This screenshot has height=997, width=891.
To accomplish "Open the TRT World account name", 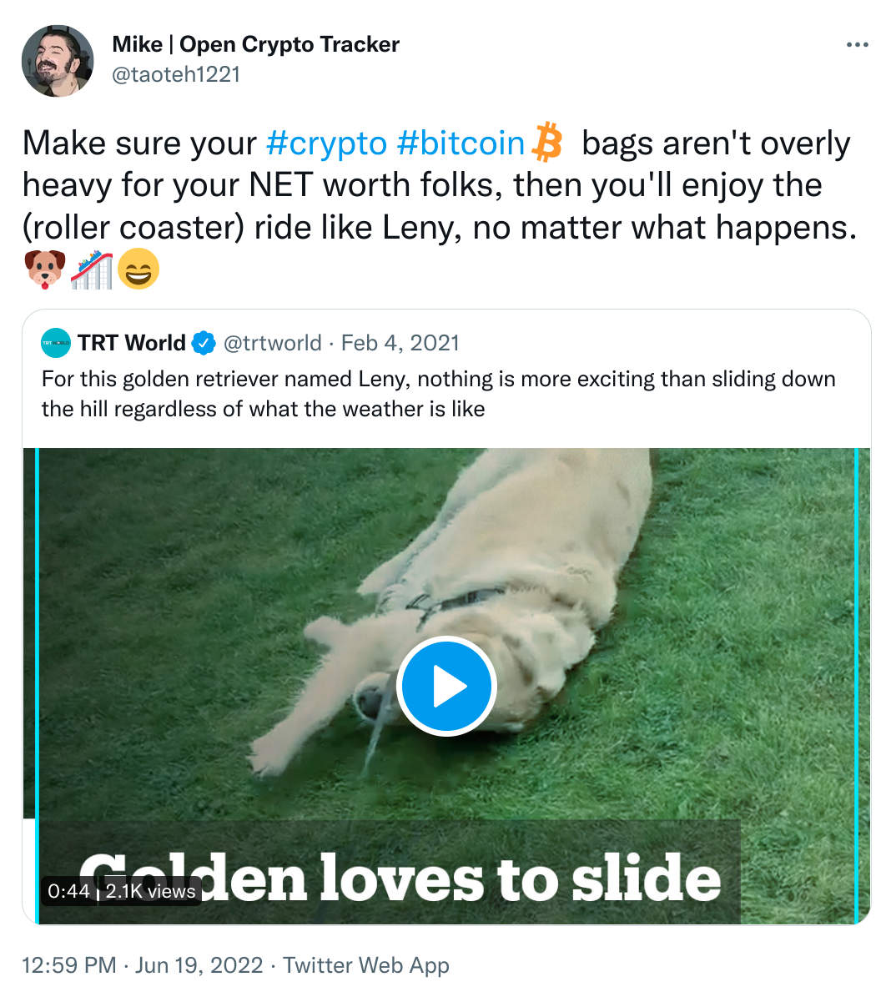I will [132, 343].
